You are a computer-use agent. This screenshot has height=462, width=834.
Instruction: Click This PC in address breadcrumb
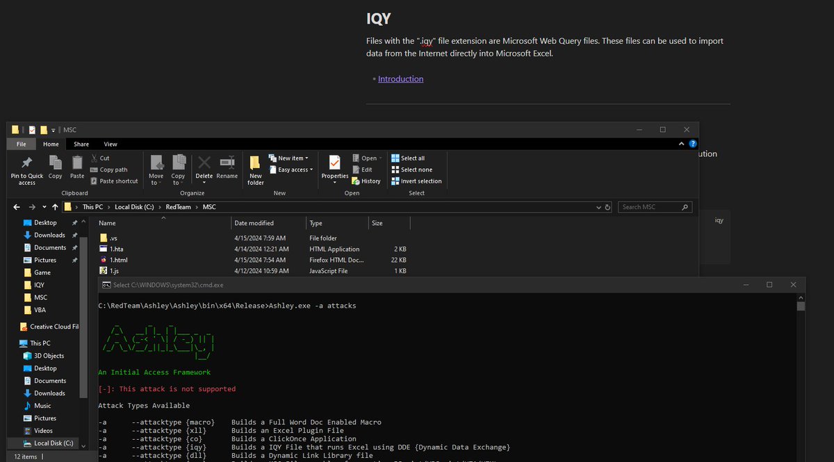[93, 207]
